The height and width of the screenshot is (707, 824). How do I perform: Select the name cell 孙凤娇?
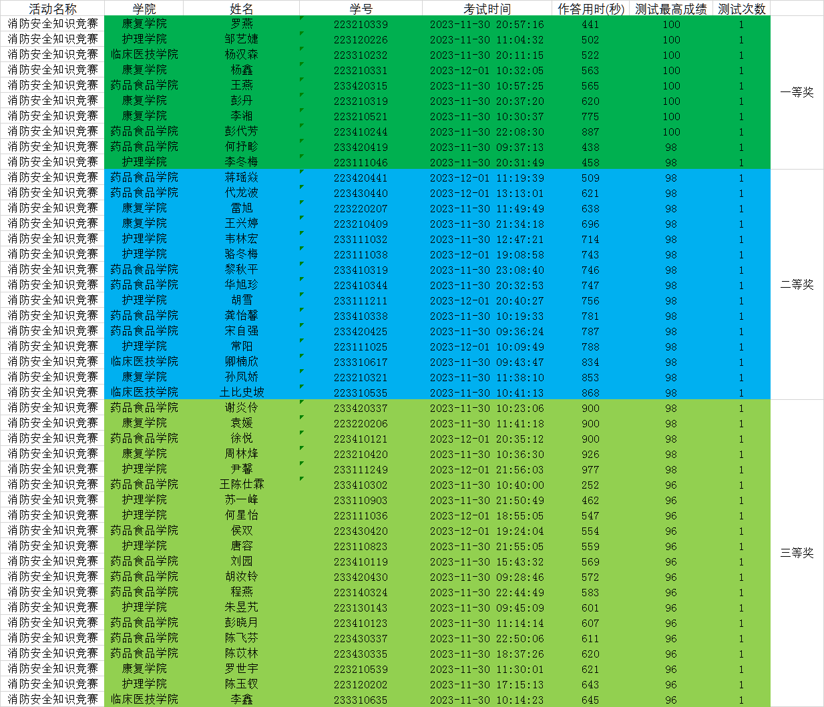241,377
